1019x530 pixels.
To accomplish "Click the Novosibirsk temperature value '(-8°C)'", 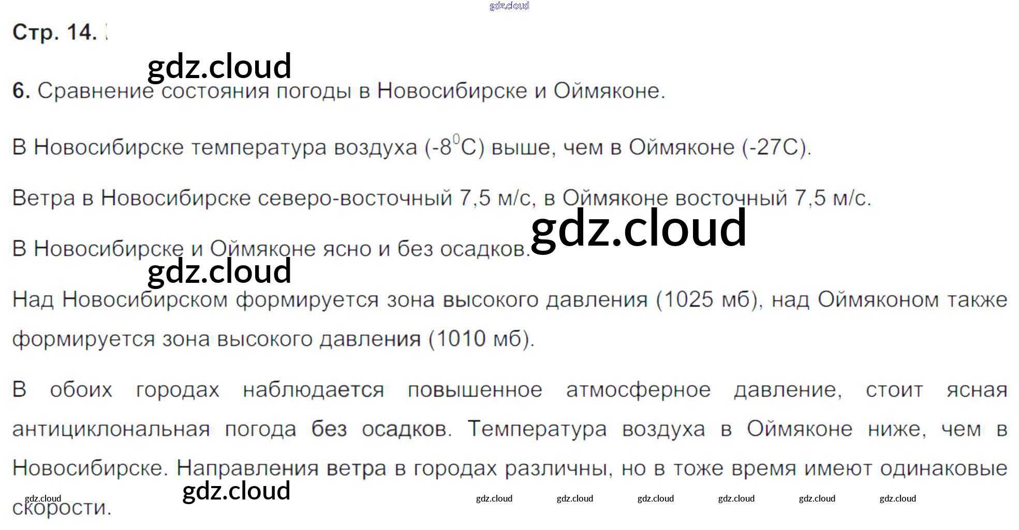I will [x=454, y=147].
